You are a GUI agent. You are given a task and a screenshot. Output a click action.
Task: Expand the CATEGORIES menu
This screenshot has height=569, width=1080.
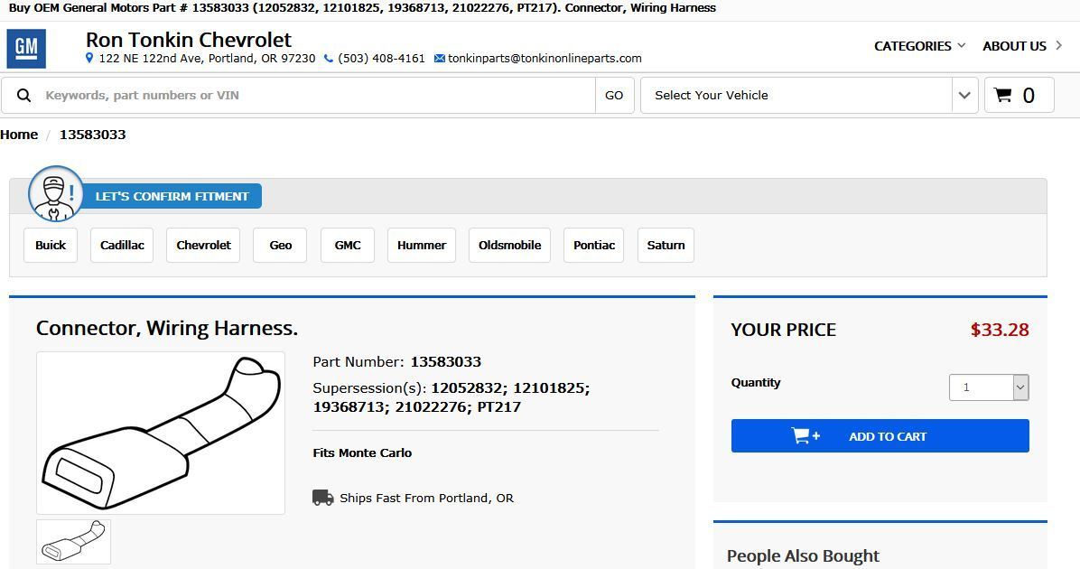(x=919, y=46)
